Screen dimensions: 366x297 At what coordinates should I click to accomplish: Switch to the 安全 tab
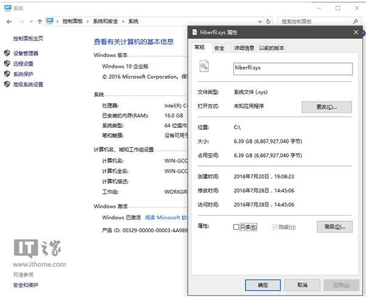point(219,48)
